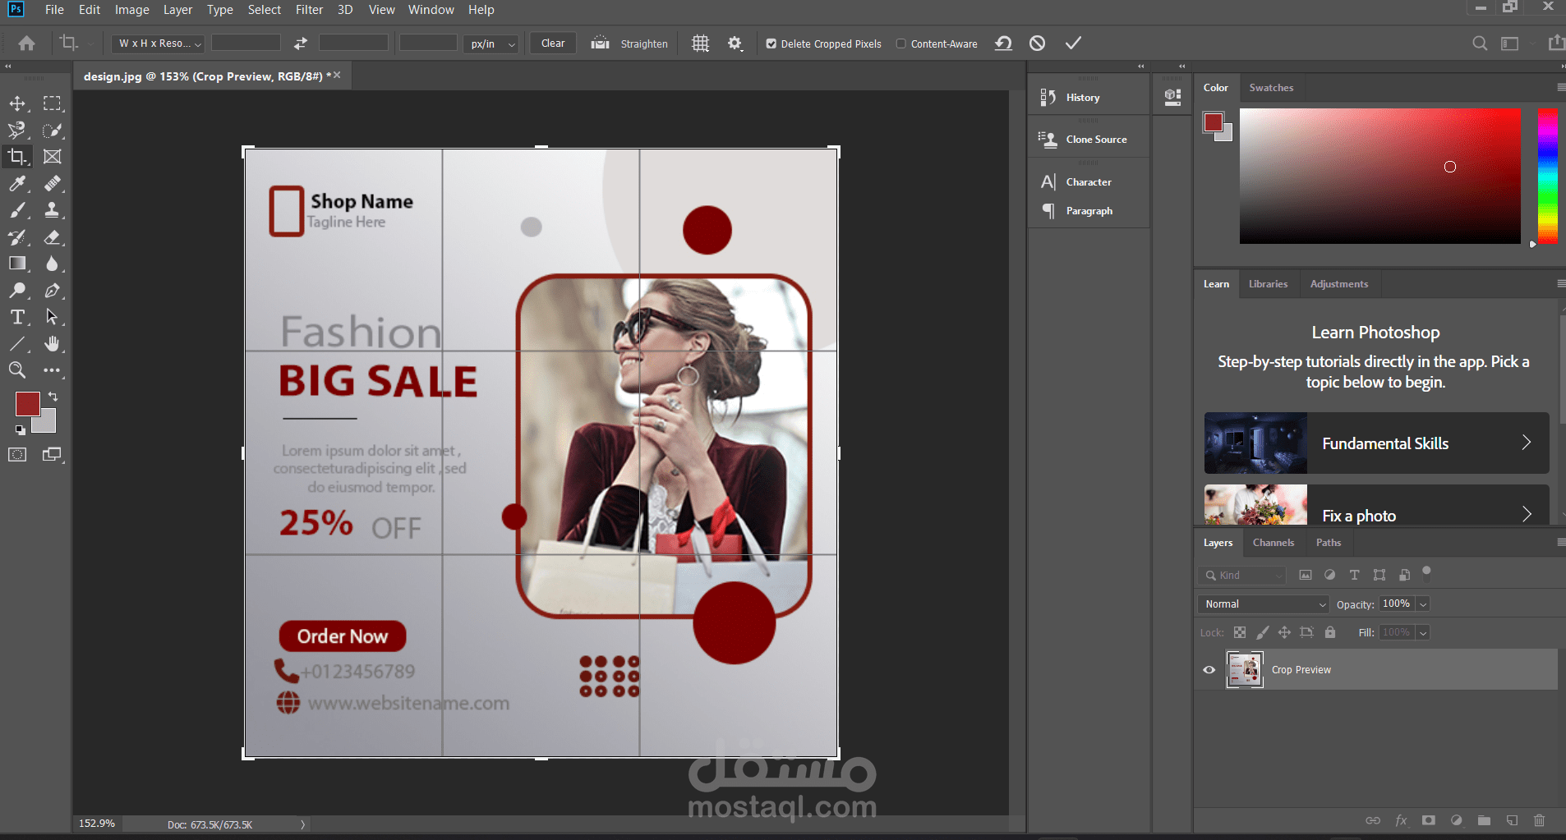Cancel the current crop operation
This screenshot has width=1566, height=840.
coord(1038,43)
